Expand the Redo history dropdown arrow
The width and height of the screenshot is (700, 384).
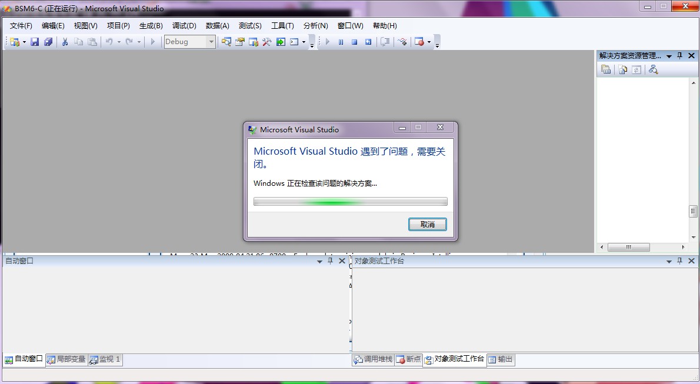139,42
